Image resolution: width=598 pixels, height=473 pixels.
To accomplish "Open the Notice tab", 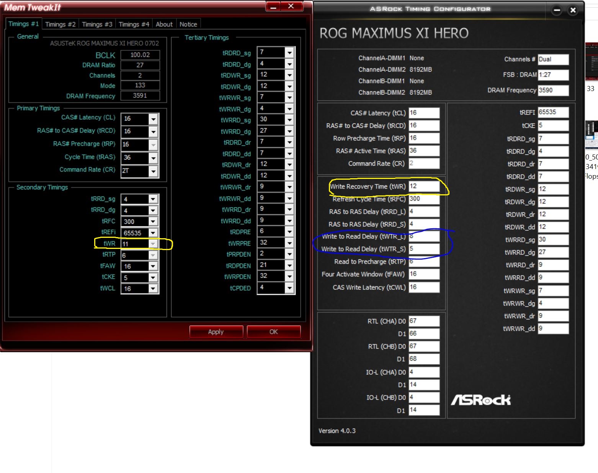I will [x=188, y=24].
